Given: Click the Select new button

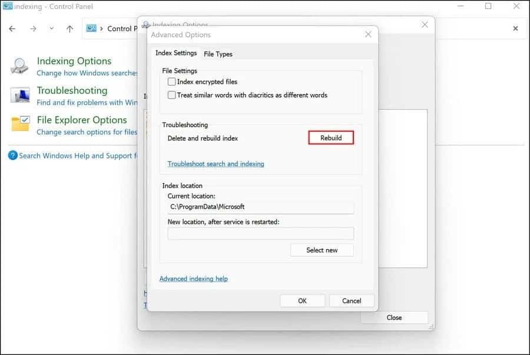Looking at the screenshot, I should 322,250.
